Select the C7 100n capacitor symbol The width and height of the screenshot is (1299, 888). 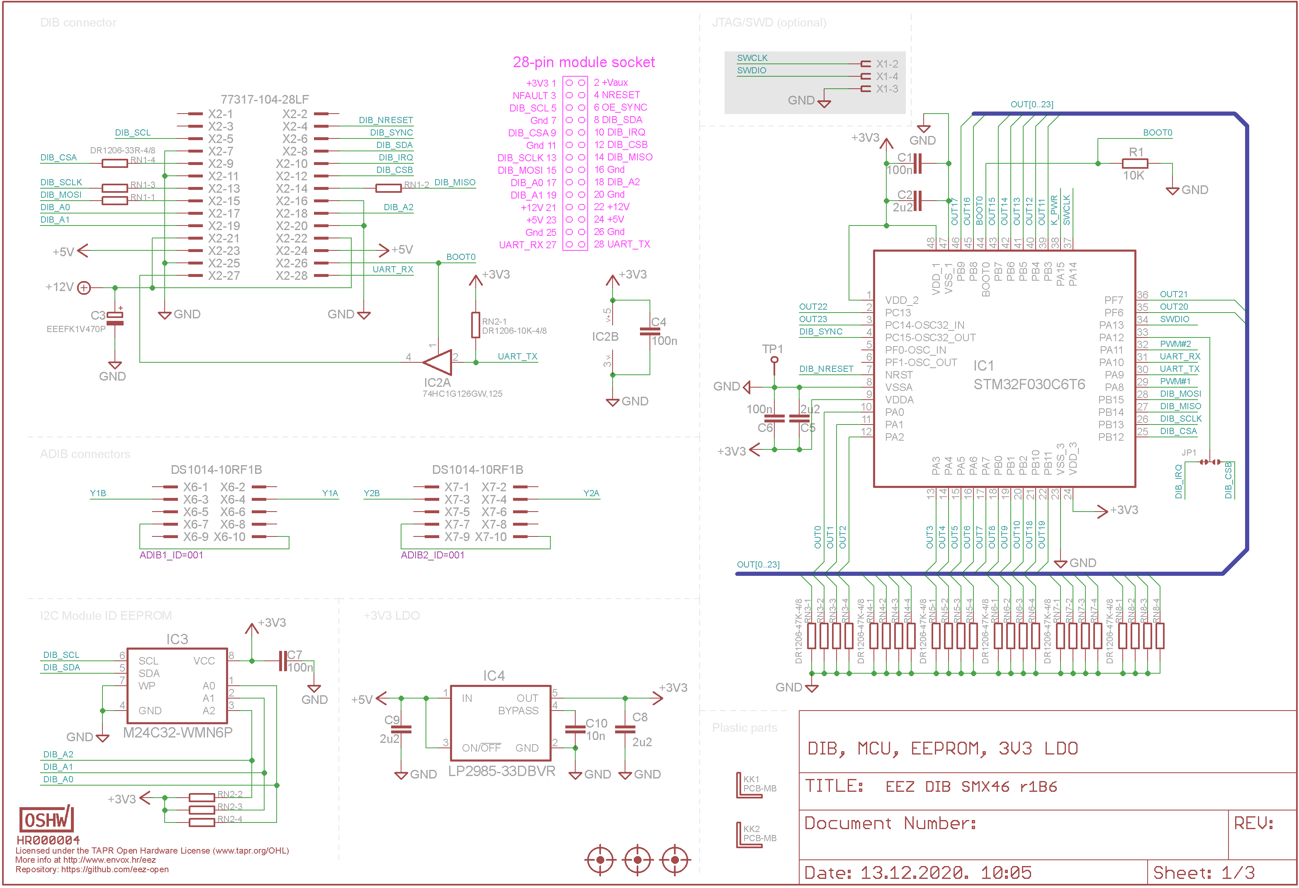point(283,661)
